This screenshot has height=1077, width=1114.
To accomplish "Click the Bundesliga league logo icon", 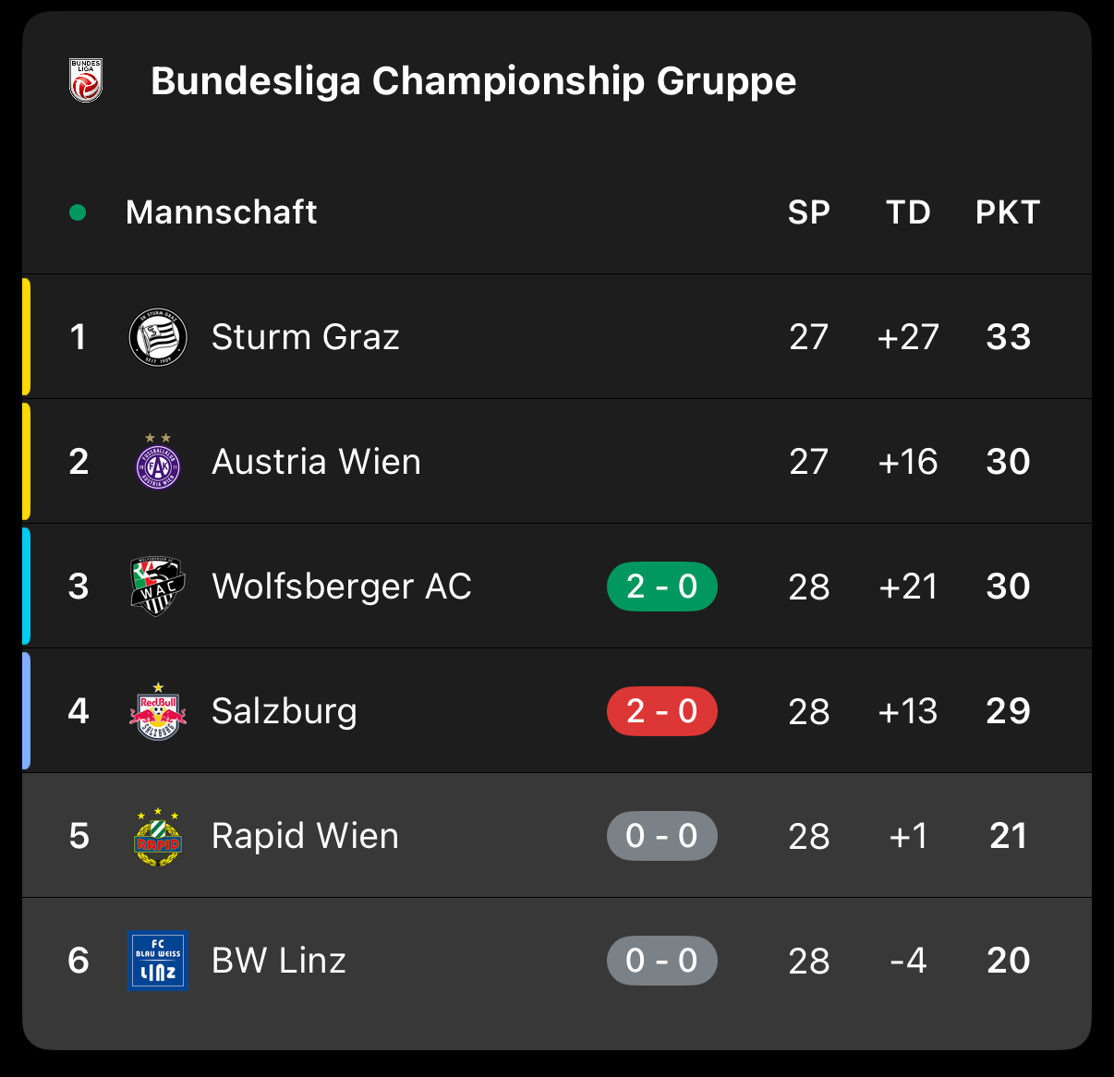I will point(86,80).
